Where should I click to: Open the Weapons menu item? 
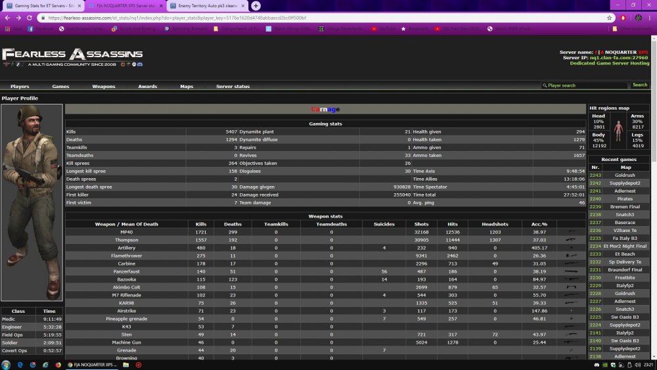[x=104, y=86]
